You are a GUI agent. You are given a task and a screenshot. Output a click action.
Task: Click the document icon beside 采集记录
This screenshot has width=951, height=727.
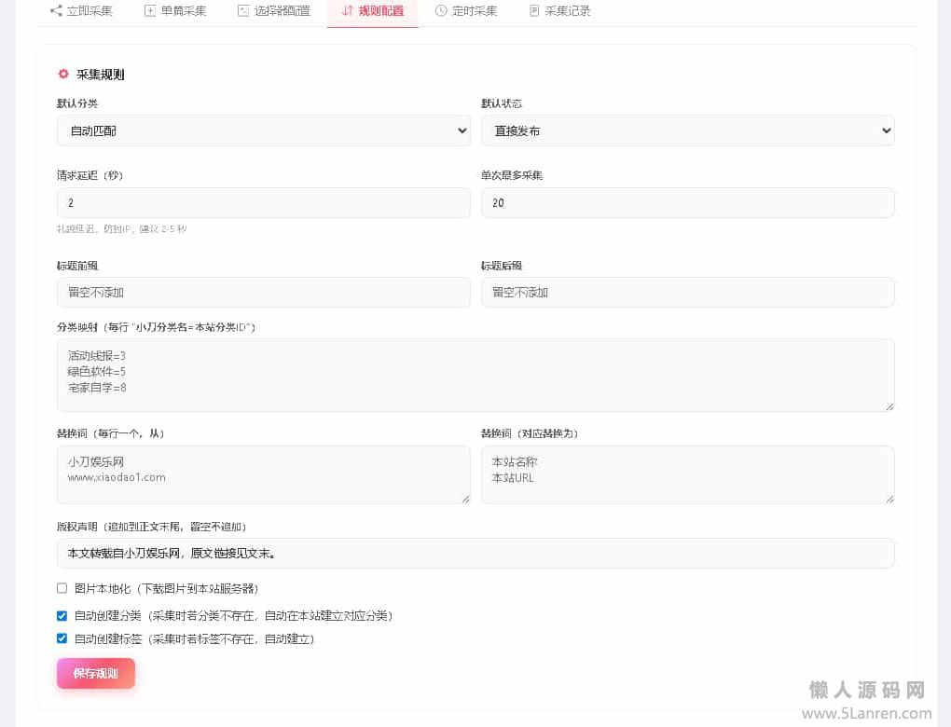tap(534, 10)
